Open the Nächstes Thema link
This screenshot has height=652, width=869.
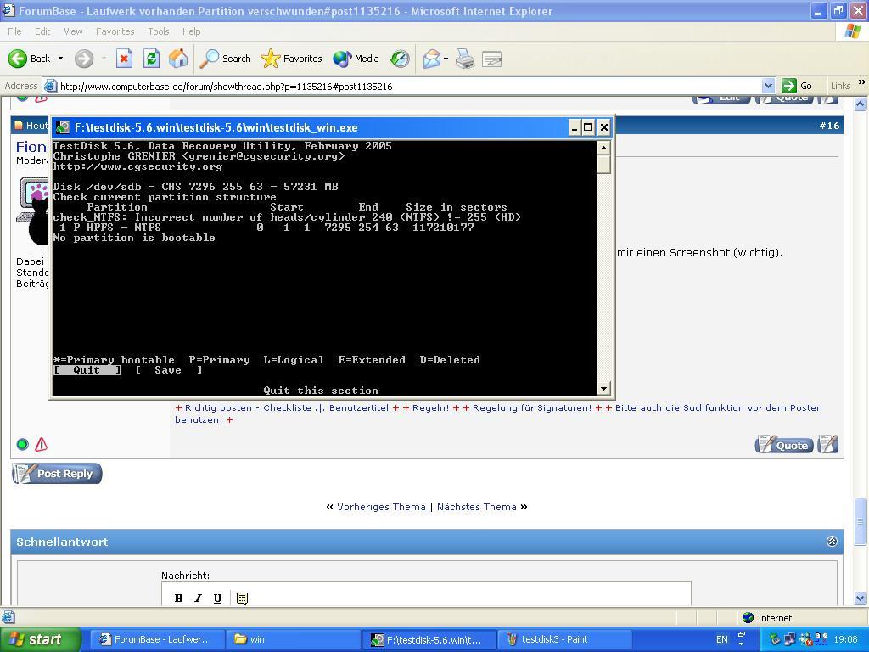[477, 507]
